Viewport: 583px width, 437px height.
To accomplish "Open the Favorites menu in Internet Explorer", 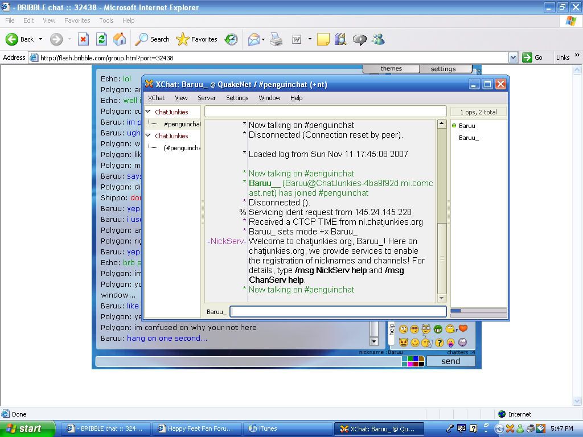I will (x=77, y=20).
